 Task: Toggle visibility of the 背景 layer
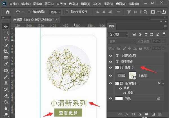point(111,98)
